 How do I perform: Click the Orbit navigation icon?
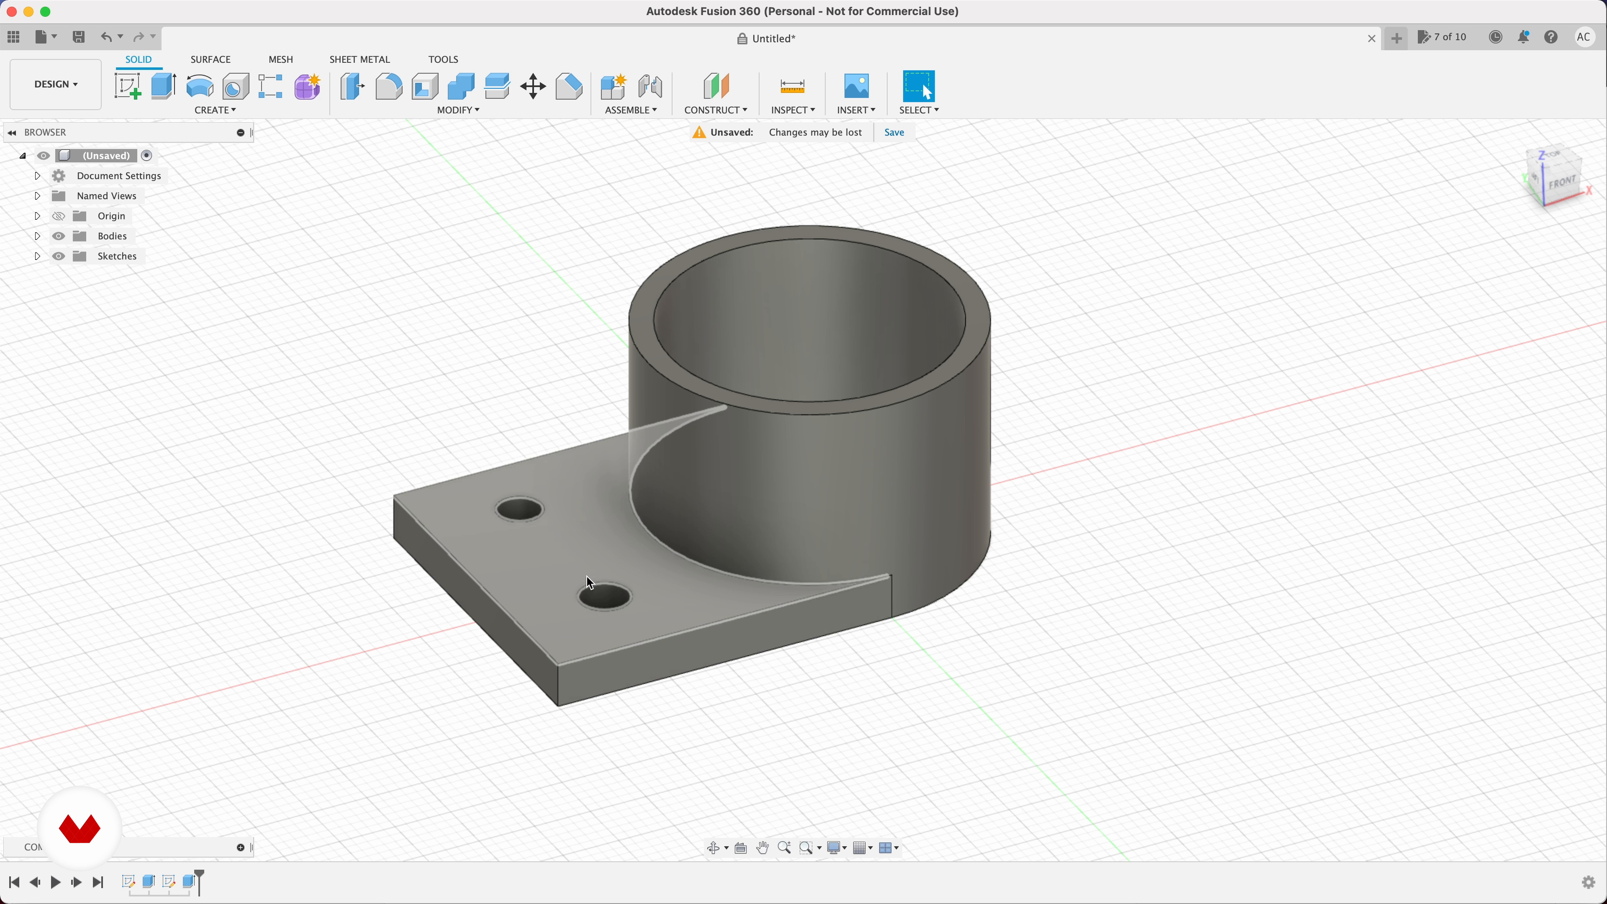tap(714, 848)
